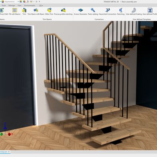Select Trim Beam with Beam tool
Image resolution: width=157 pixels, height=157 pixels.
(x=36, y=12)
